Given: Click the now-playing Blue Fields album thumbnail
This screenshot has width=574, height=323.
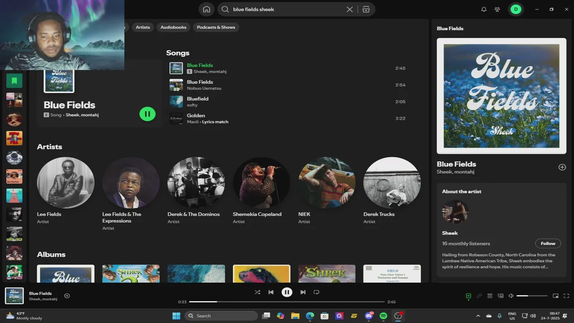Looking at the screenshot, I should pyautogui.click(x=14, y=296).
